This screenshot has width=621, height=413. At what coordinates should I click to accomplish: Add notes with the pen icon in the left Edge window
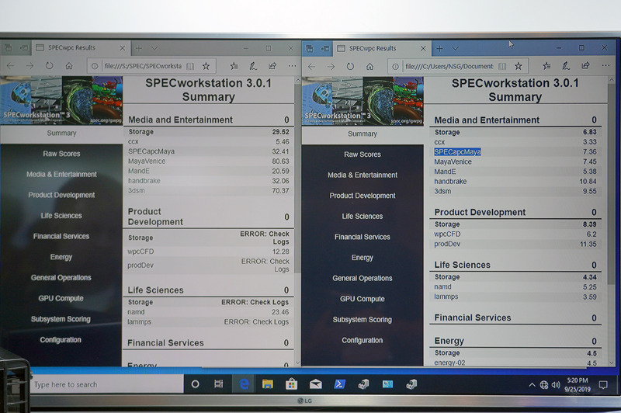tap(253, 66)
